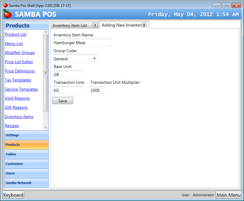The height and width of the screenshot is (201, 244).
Task: Click the Transaction Unit Multiplier field
Action: [x=96, y=90]
